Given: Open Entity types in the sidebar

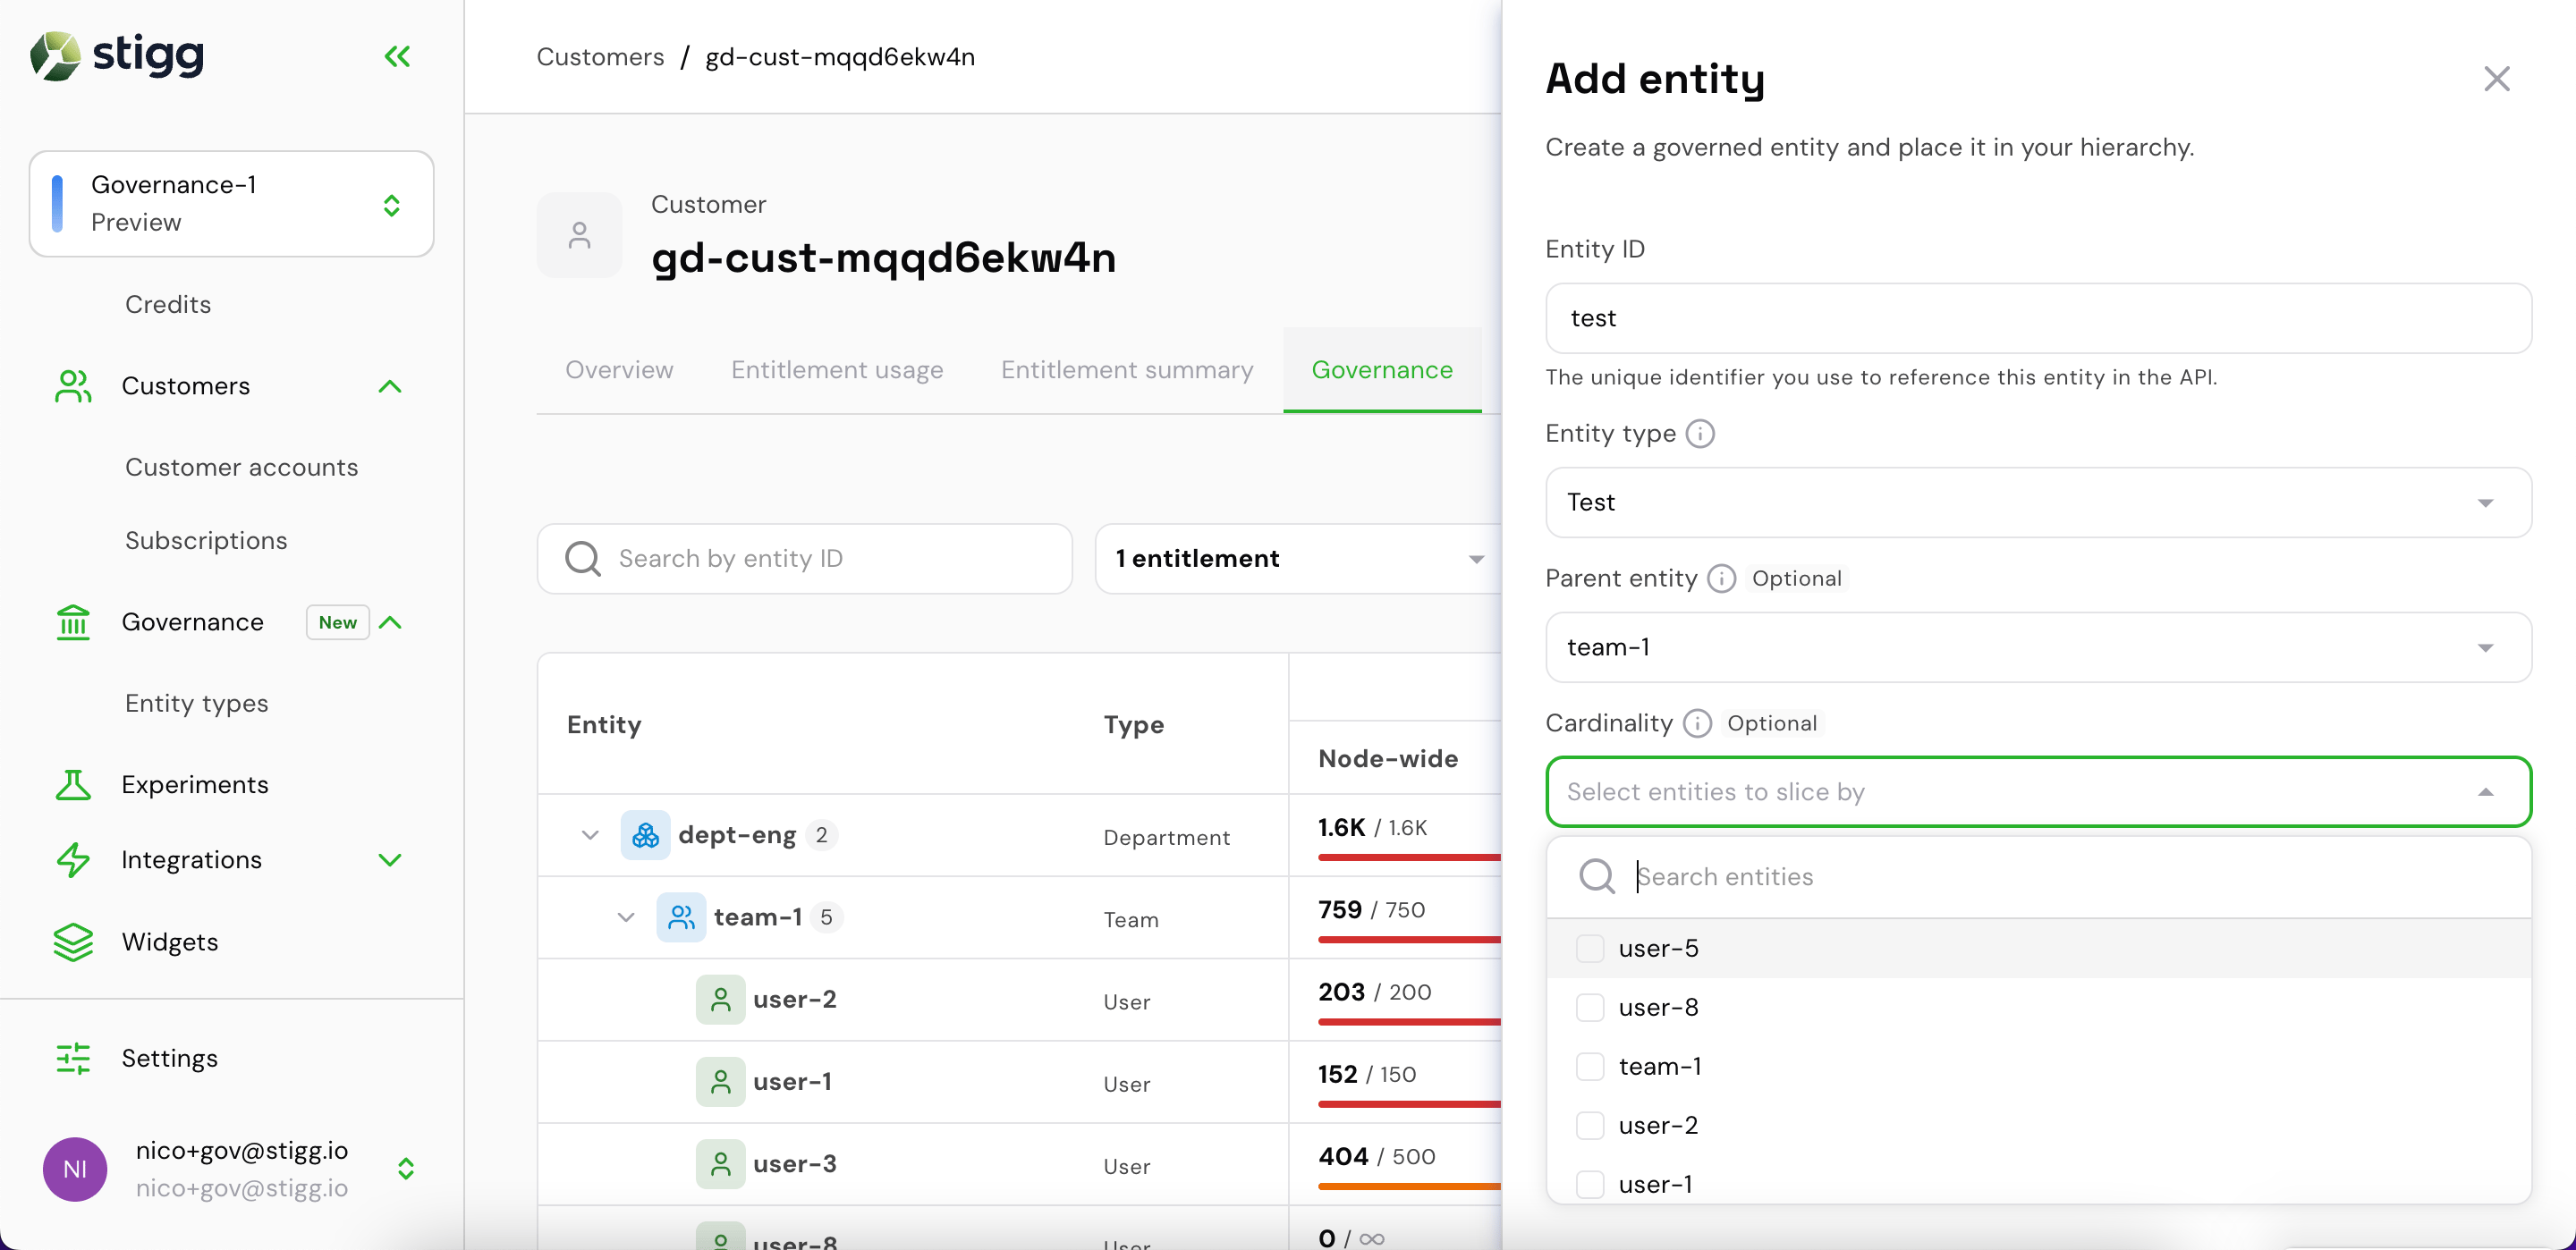Looking at the screenshot, I should pyautogui.click(x=196, y=703).
